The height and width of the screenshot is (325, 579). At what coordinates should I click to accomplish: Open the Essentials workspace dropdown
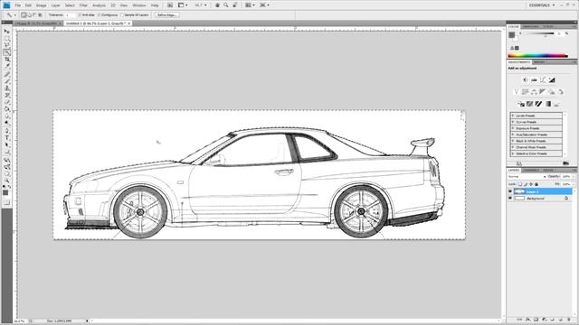coord(542,5)
